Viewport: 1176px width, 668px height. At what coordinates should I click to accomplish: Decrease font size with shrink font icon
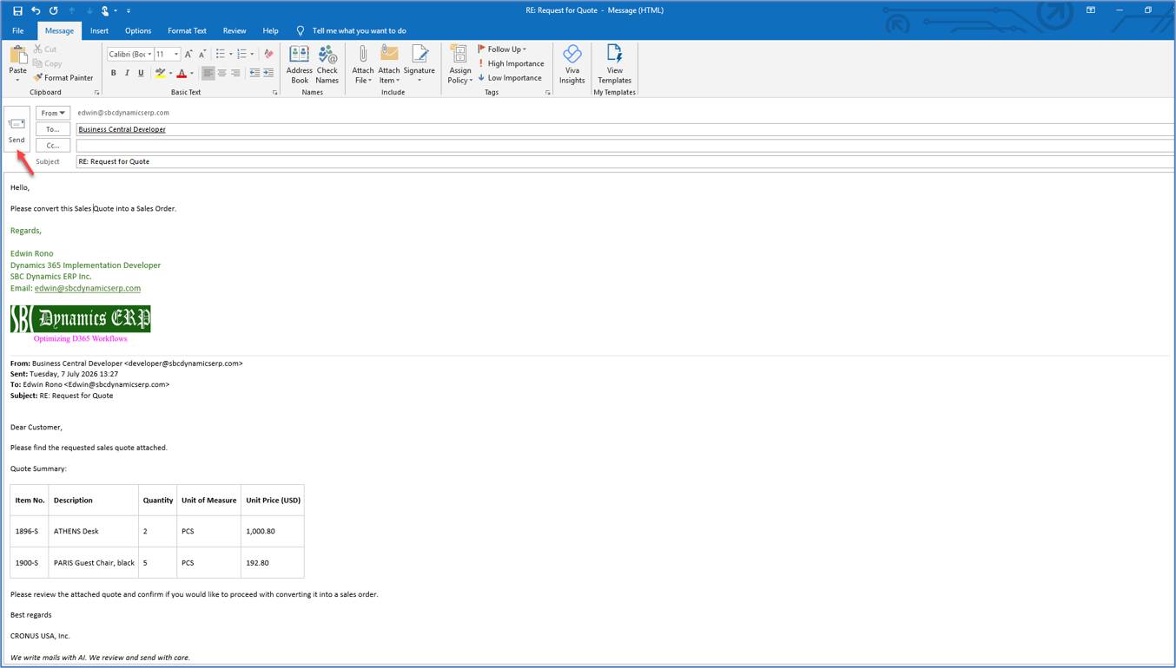click(202, 54)
